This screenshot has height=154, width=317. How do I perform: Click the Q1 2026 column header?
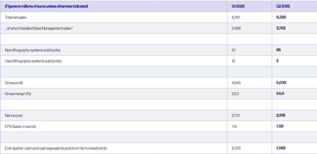238,6
